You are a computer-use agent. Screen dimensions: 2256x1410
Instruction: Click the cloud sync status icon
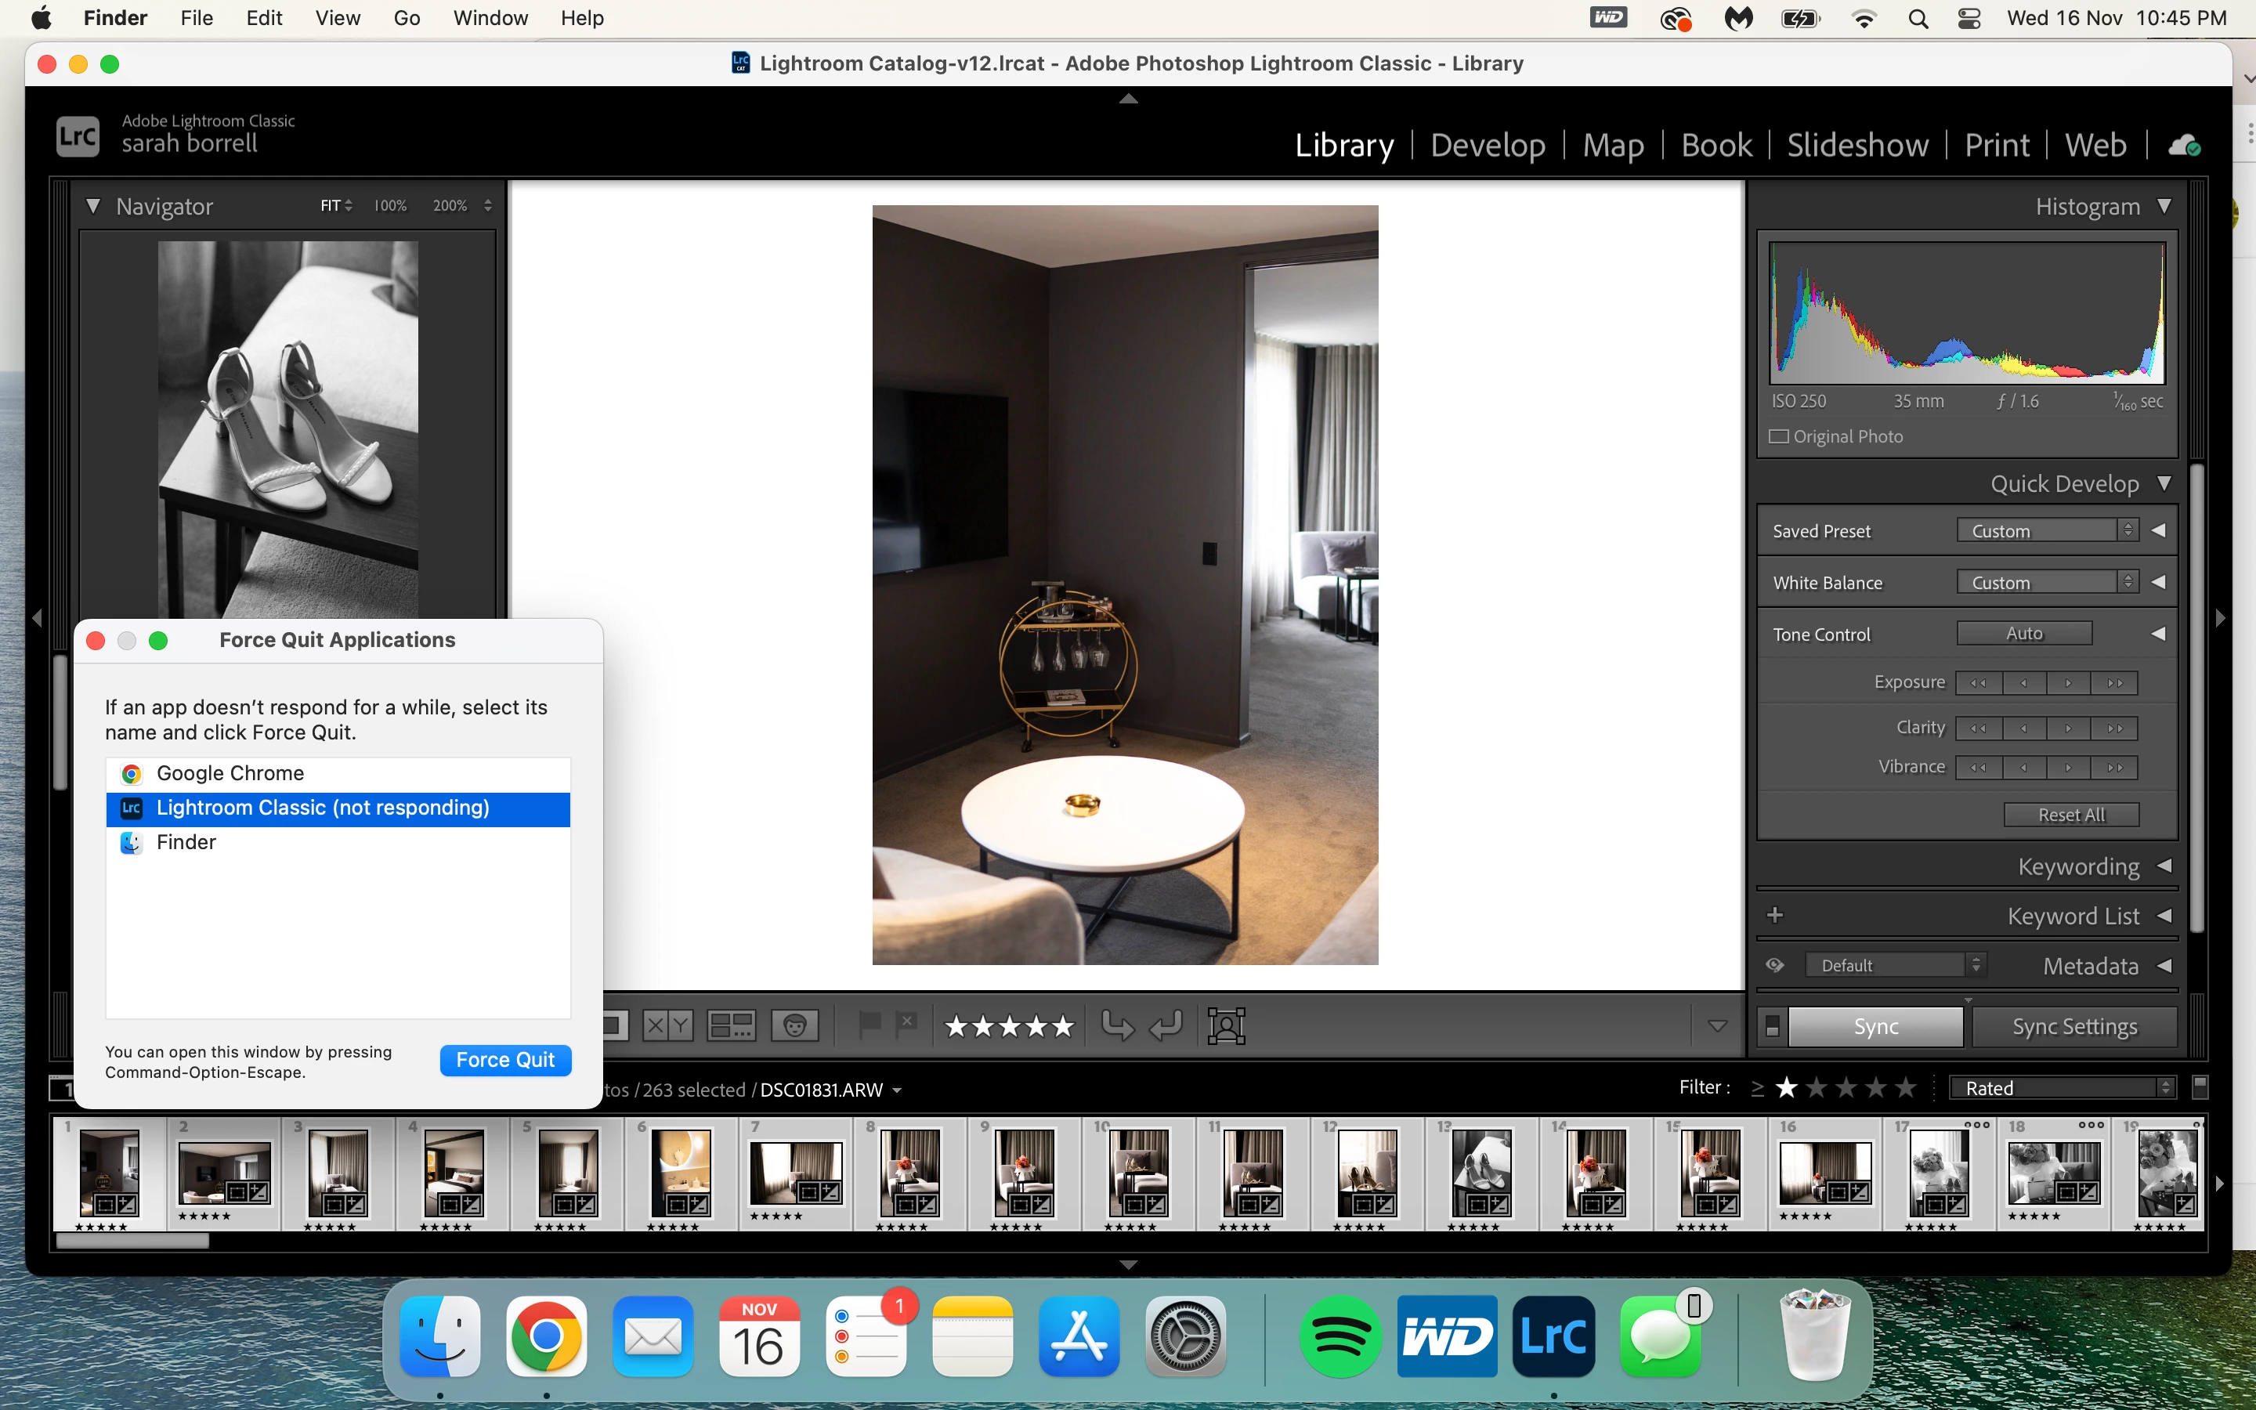point(2184,146)
